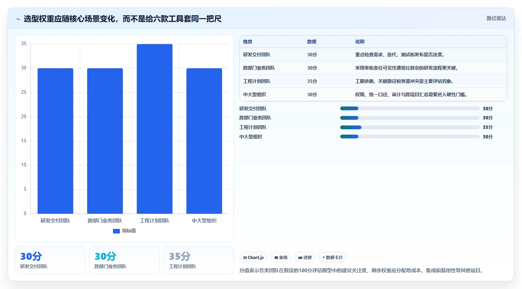Viewport: 522px width, 289px height.
Task: Click the 研发交付团队 label in the progress list
Action: pyautogui.click(x=253, y=109)
